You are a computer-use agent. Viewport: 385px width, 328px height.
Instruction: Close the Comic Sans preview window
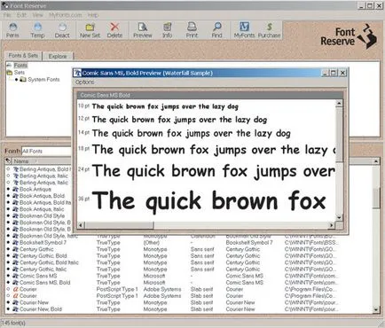pyautogui.click(x=342, y=73)
